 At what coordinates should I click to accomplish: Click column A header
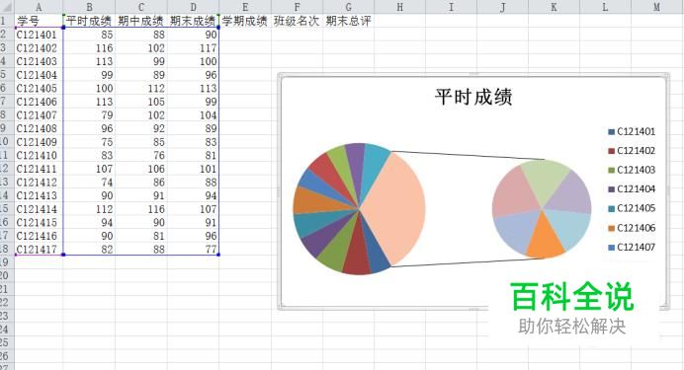[39, 7]
